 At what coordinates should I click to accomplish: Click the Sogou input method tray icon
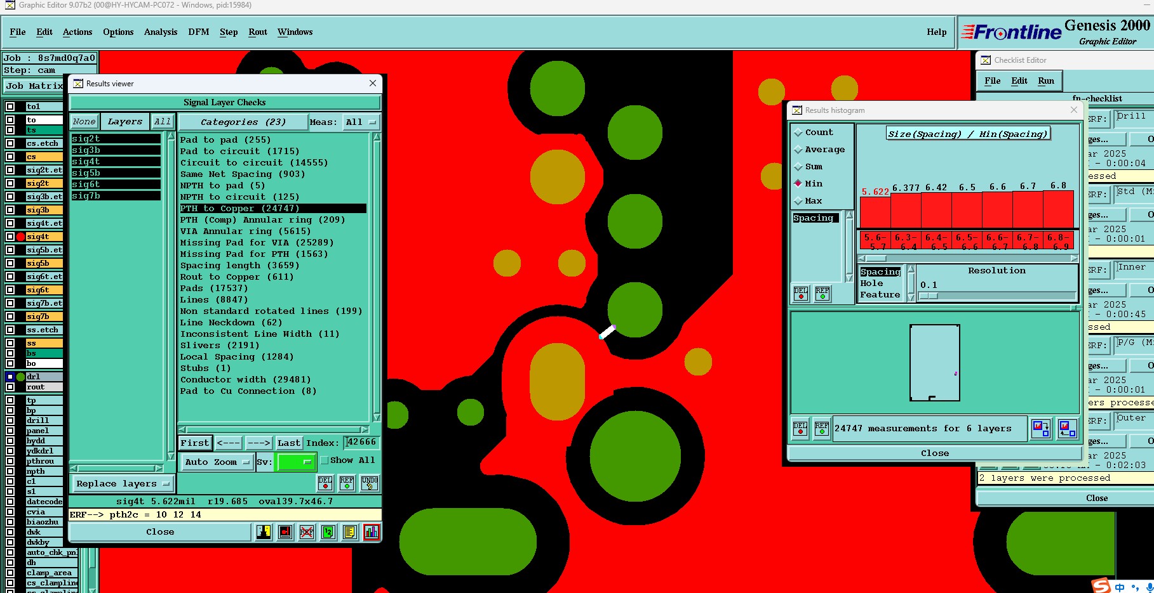(x=1101, y=586)
